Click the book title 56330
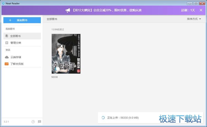The image size is (207, 127). pos(55,77)
